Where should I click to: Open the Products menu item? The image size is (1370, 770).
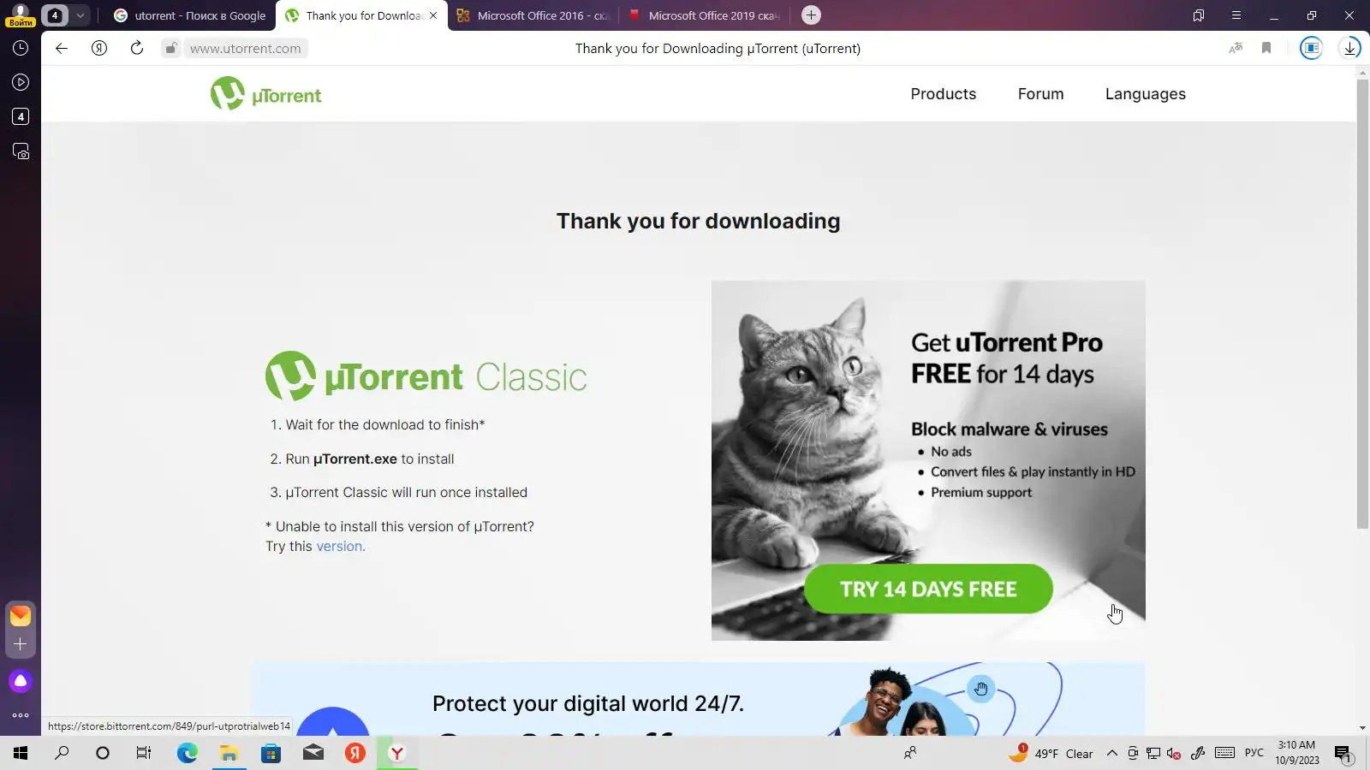[944, 94]
